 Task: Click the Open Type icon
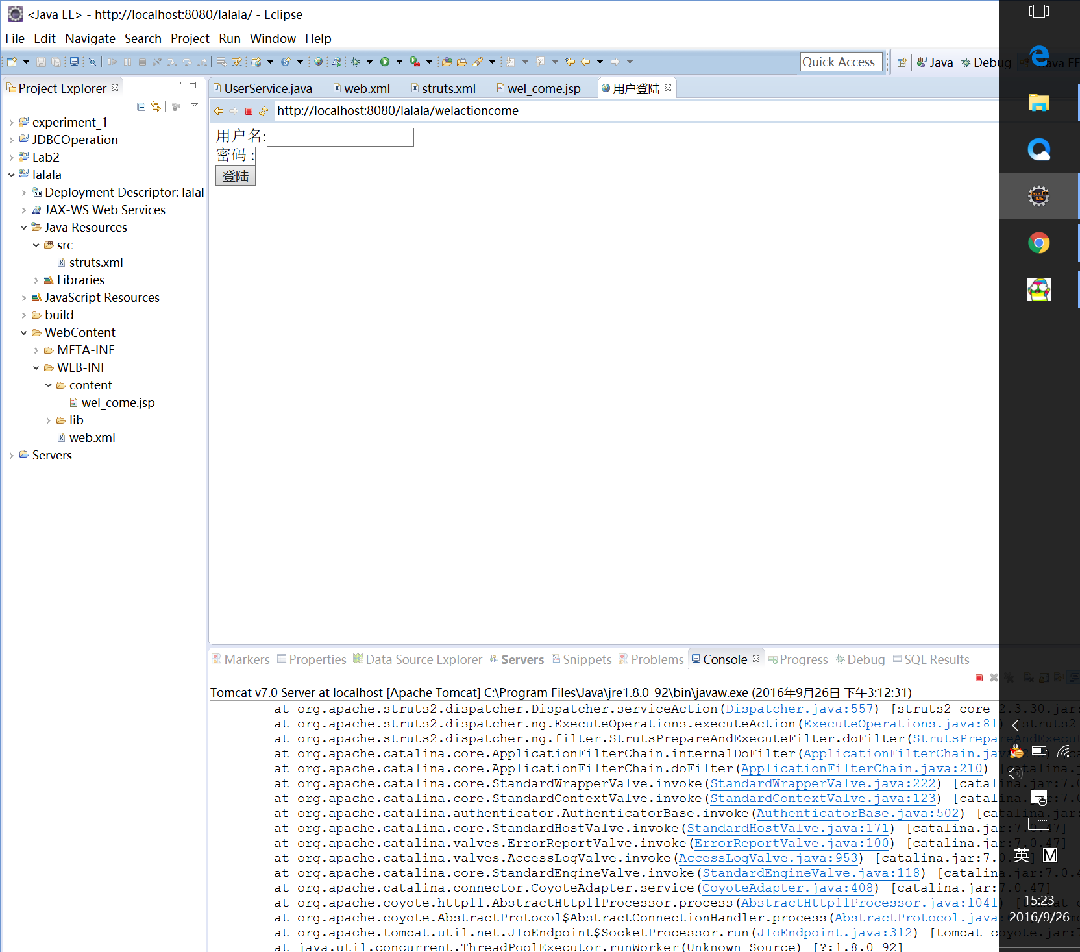pyautogui.click(x=447, y=62)
